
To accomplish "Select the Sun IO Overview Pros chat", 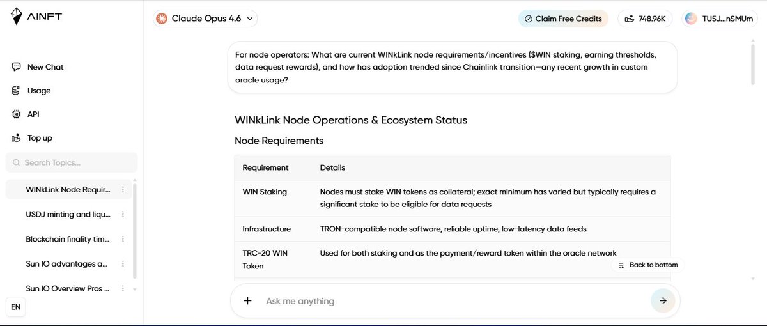I will coord(68,288).
